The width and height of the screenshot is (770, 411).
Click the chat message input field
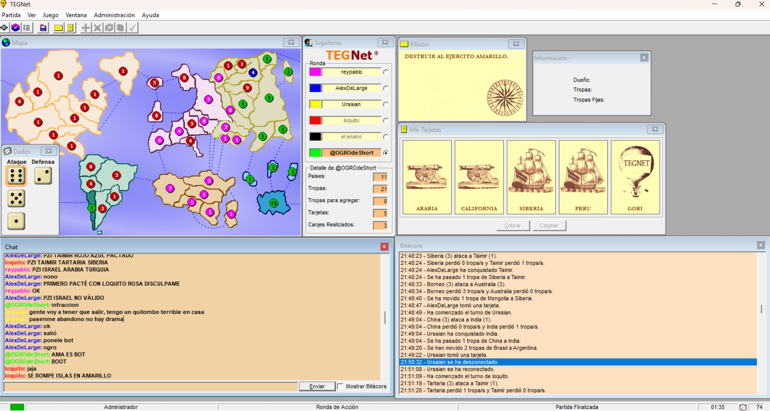click(150, 387)
